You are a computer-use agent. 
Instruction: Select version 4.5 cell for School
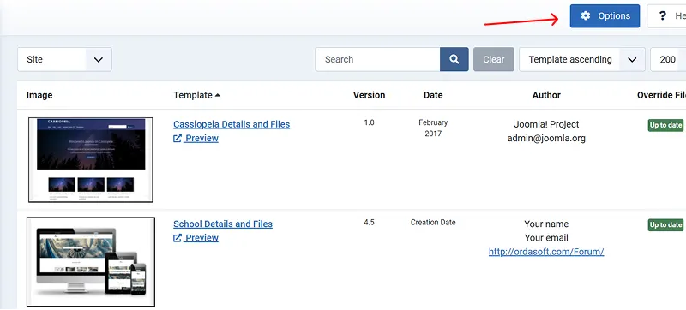tap(370, 223)
